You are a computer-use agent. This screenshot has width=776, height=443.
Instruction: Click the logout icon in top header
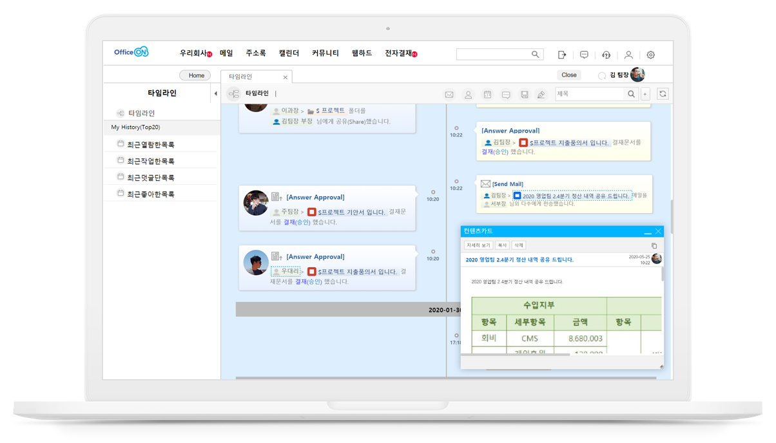tap(562, 55)
